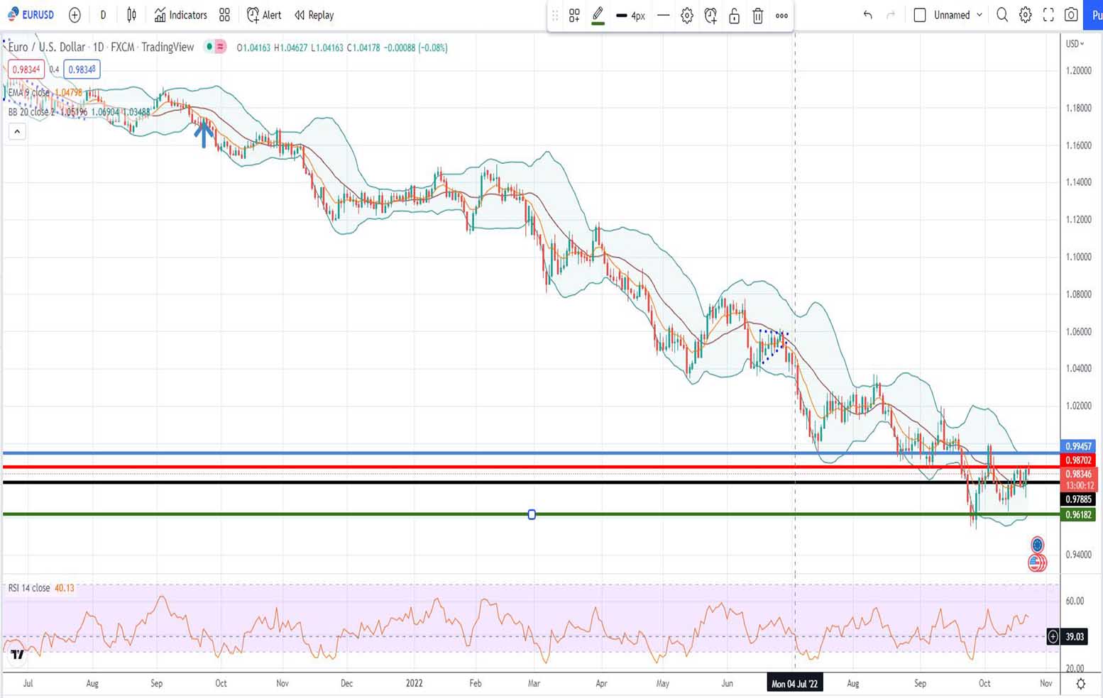Click the plus icon near RSI value 39.03

tap(1052, 637)
